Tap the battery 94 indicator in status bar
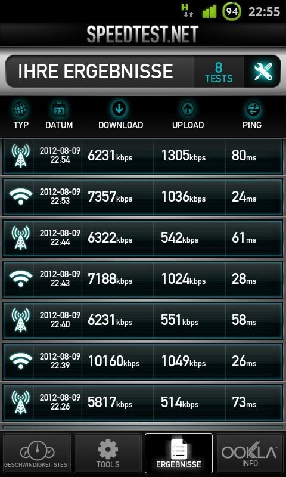286x477 pixels. [232, 12]
